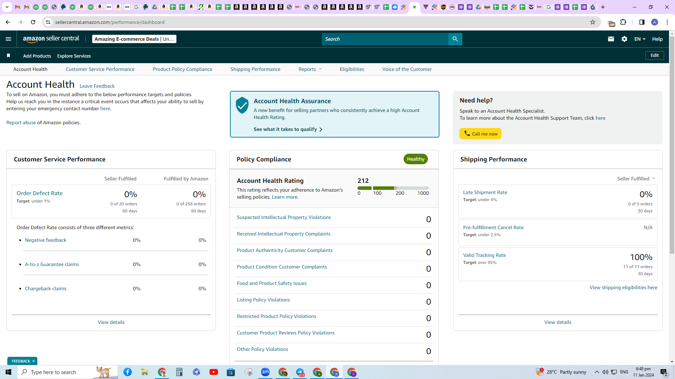Open Listing Policy Violations link
The height and width of the screenshot is (379, 675).
[x=263, y=300]
